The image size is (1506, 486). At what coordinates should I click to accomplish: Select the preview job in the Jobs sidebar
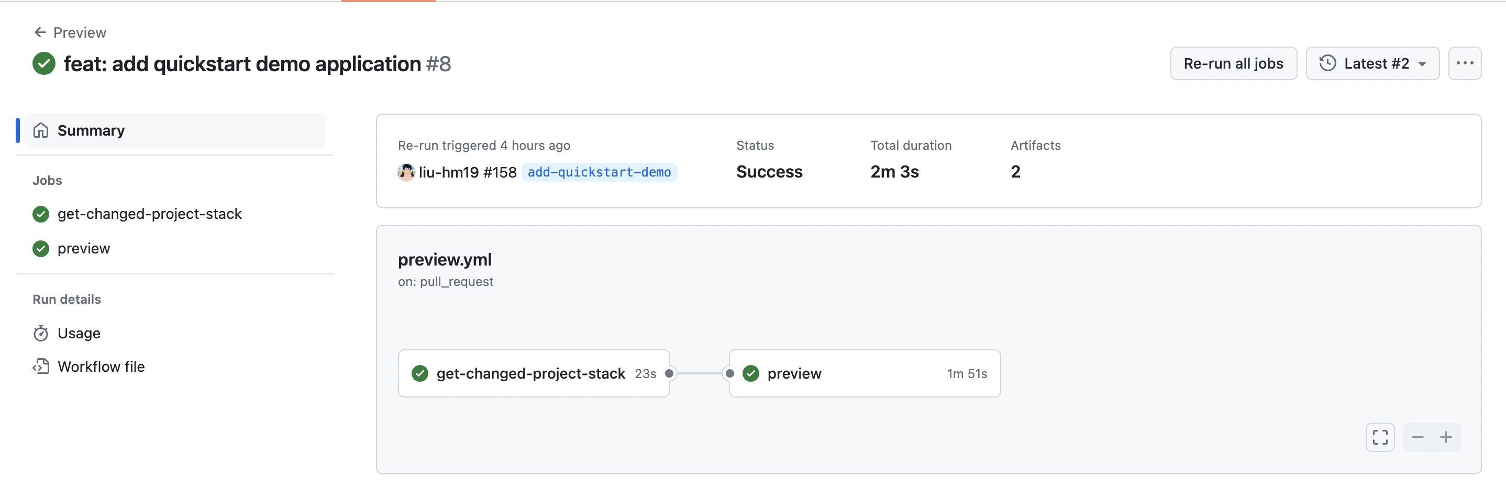[84, 248]
